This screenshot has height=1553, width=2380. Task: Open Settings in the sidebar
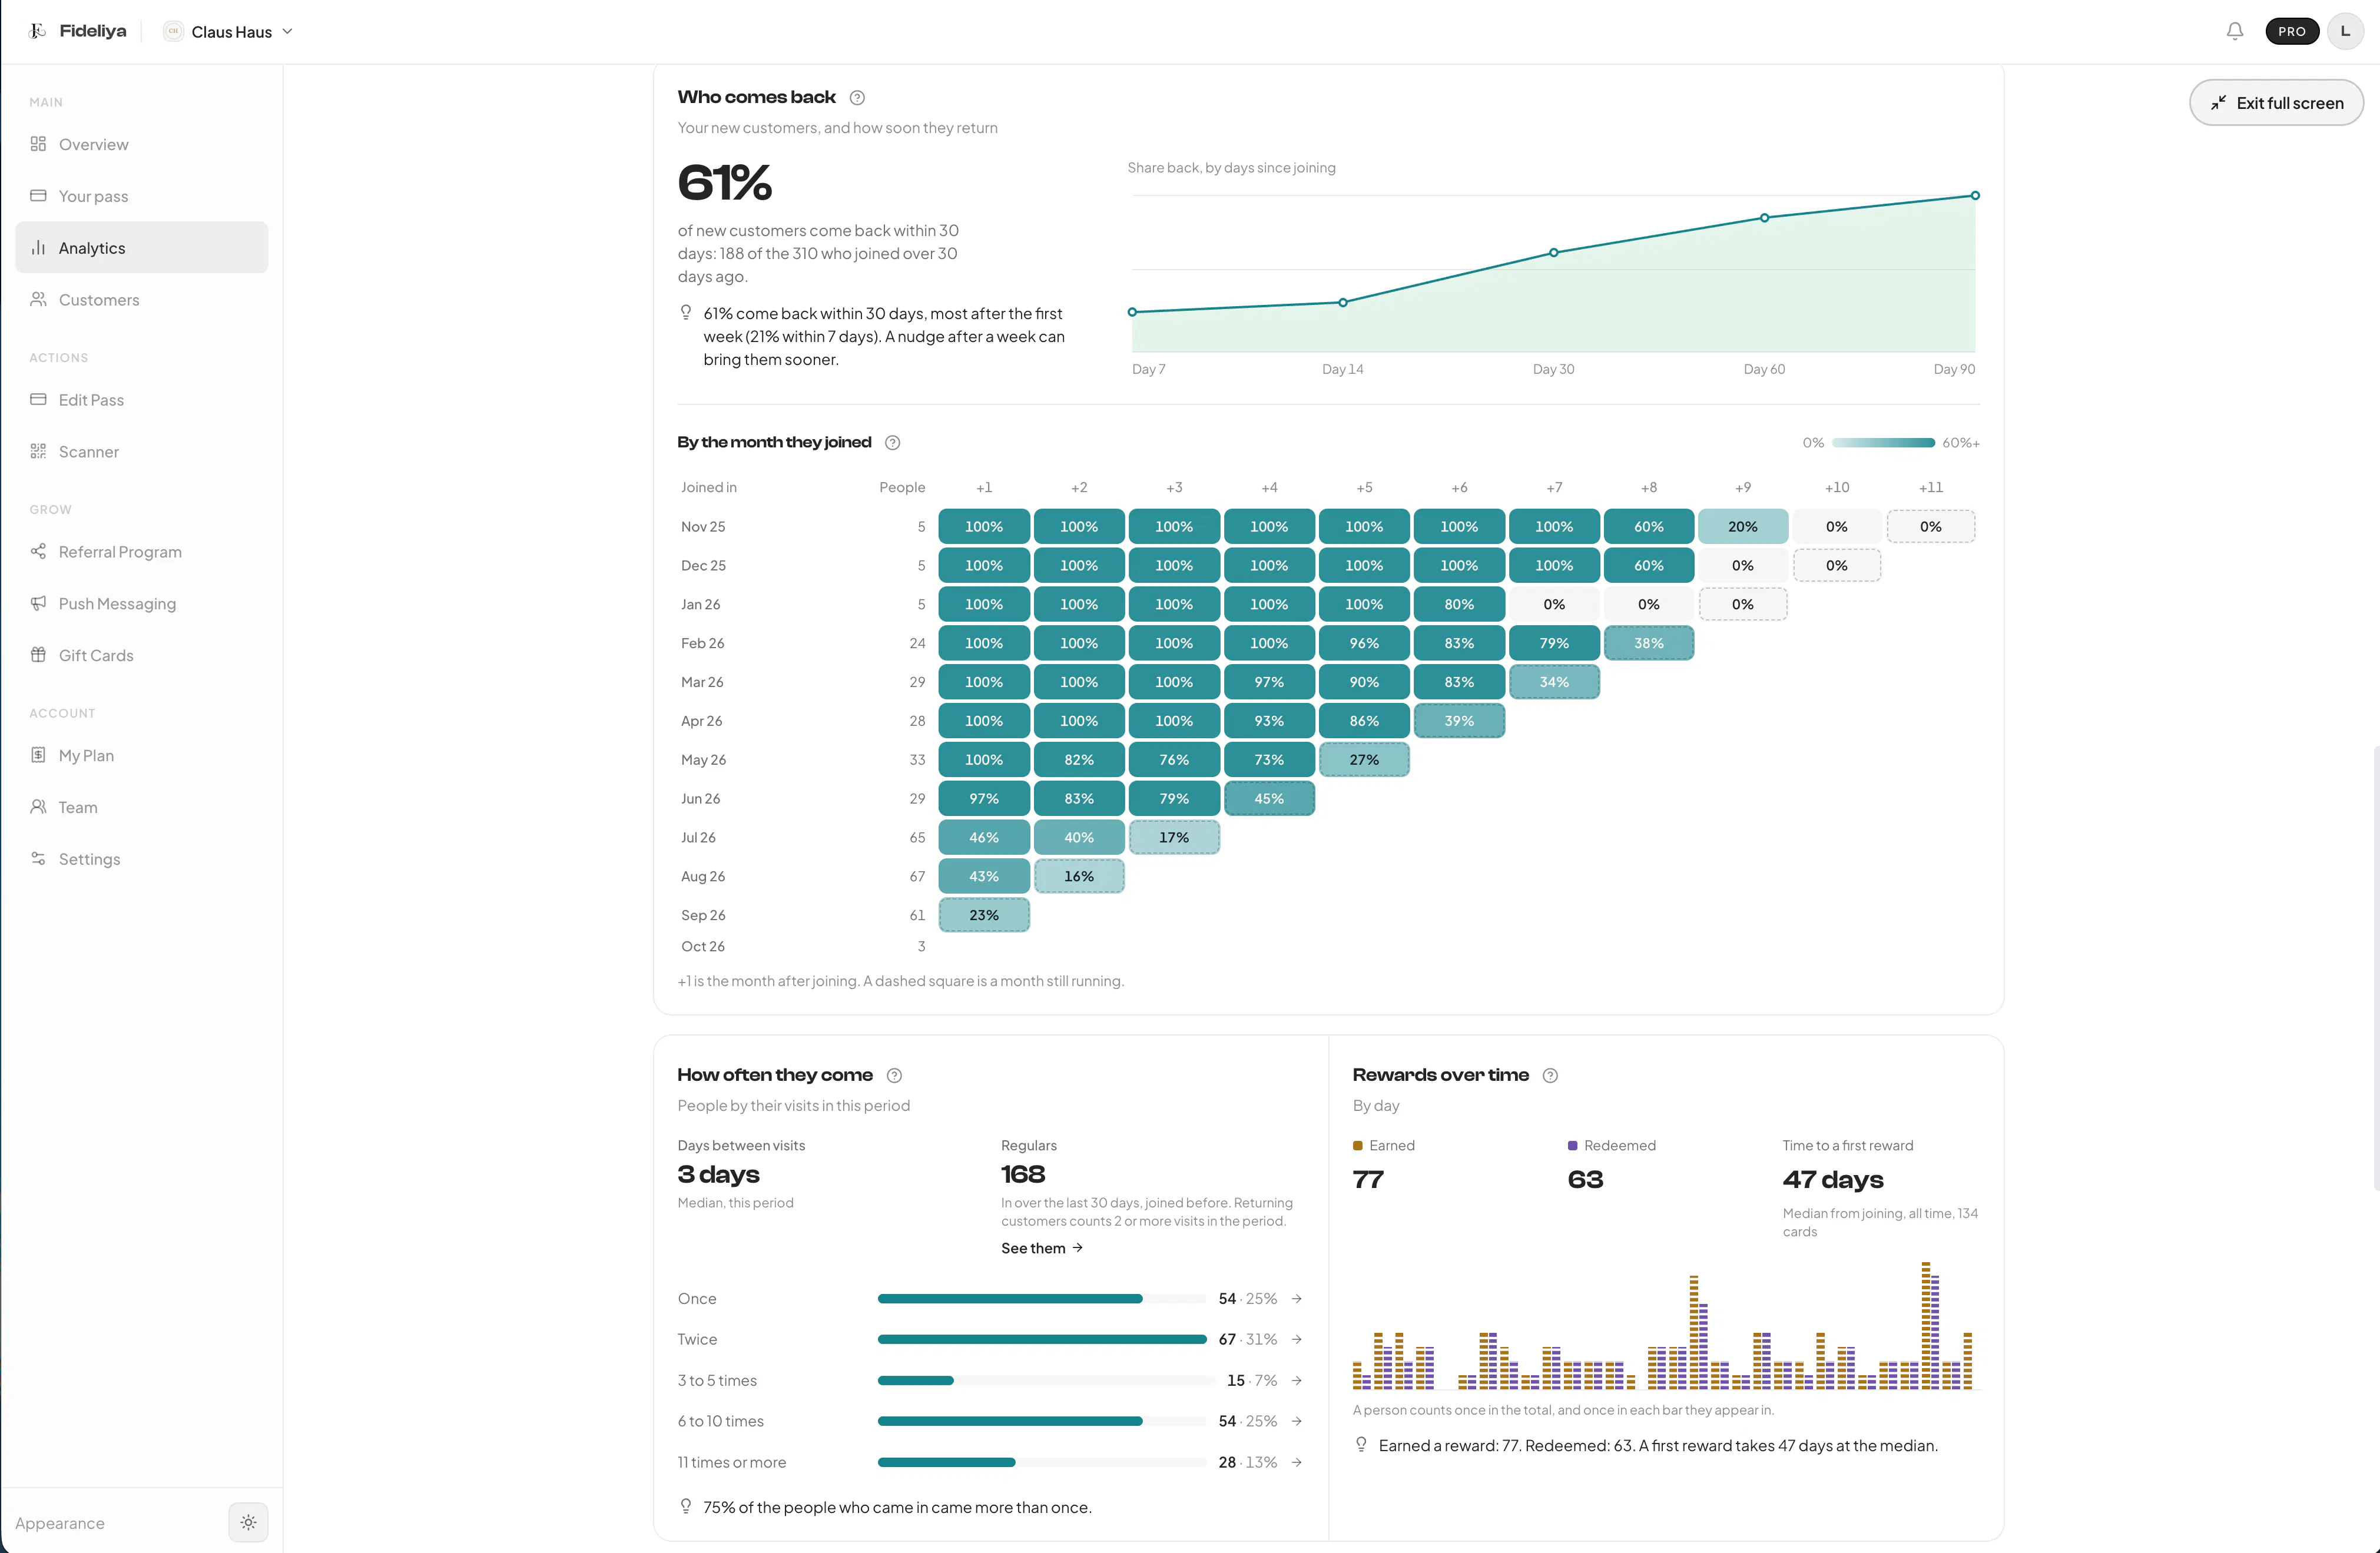click(142, 860)
